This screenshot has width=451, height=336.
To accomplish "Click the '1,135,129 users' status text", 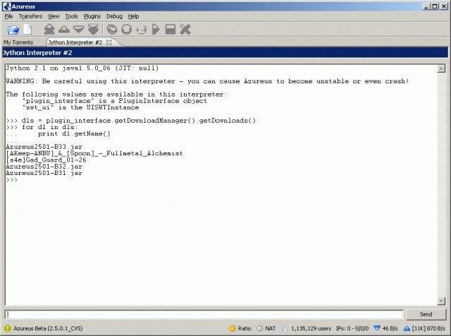I will pyautogui.click(x=311, y=328).
